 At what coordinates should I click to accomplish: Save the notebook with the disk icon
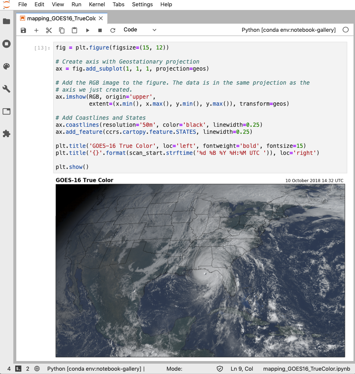(23, 30)
